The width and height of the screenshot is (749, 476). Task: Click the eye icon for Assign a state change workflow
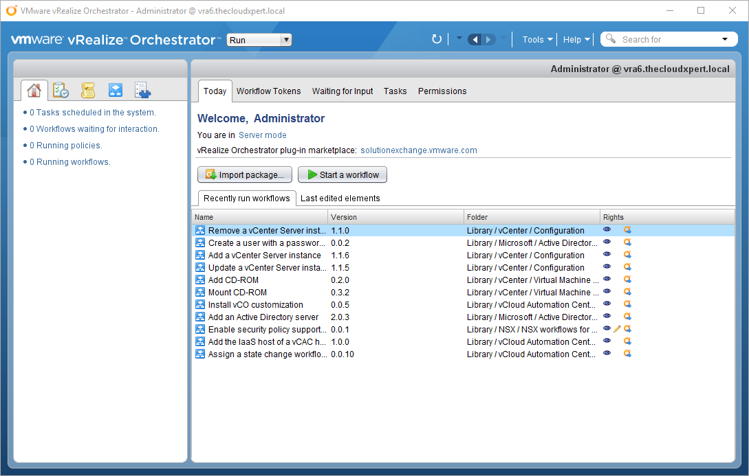tap(607, 354)
